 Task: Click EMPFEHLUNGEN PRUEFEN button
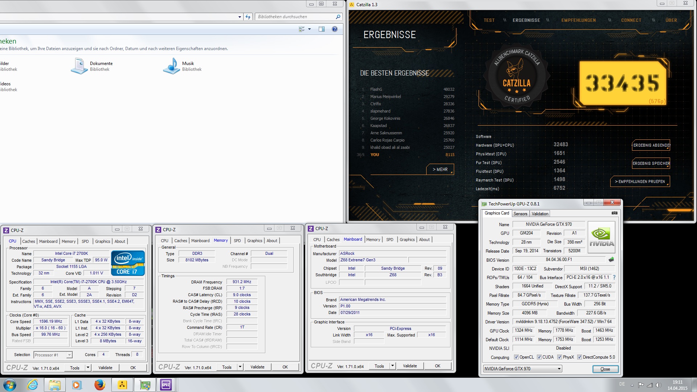tap(640, 181)
